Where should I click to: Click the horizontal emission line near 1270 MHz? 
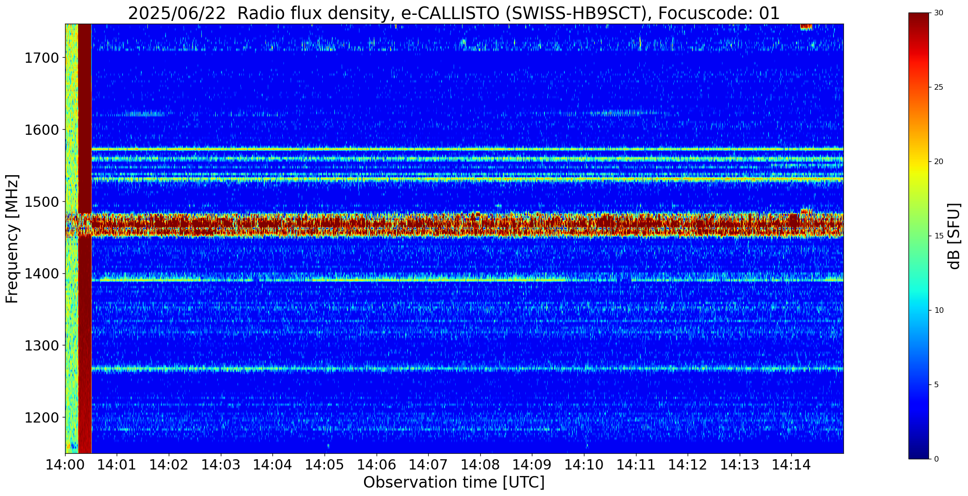467,369
